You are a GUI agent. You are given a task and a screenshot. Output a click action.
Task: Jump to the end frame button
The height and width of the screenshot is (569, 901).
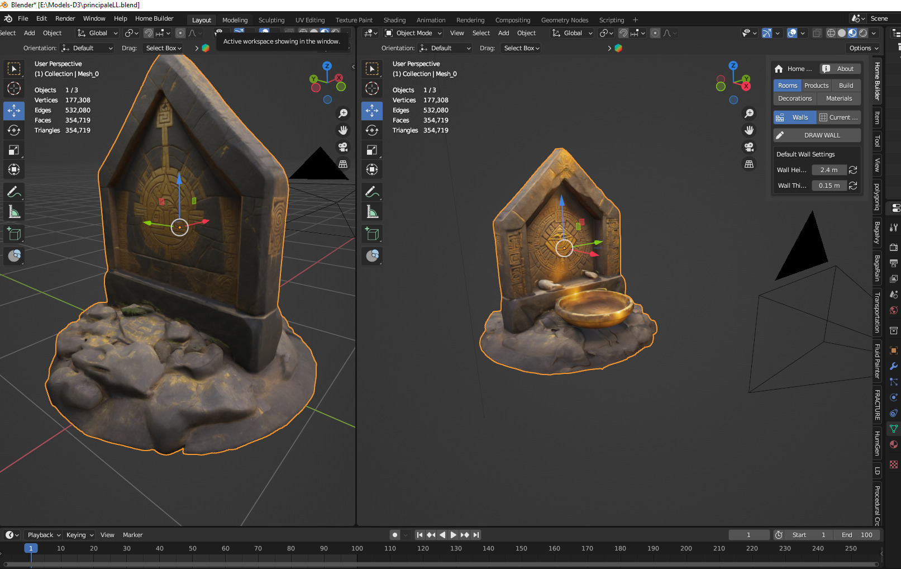(x=476, y=535)
